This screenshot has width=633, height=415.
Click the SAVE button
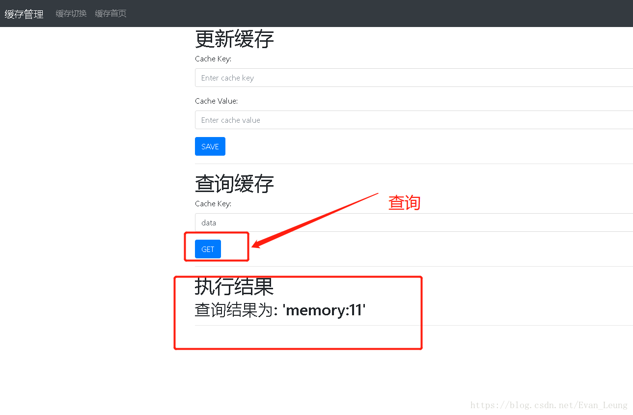(x=210, y=146)
